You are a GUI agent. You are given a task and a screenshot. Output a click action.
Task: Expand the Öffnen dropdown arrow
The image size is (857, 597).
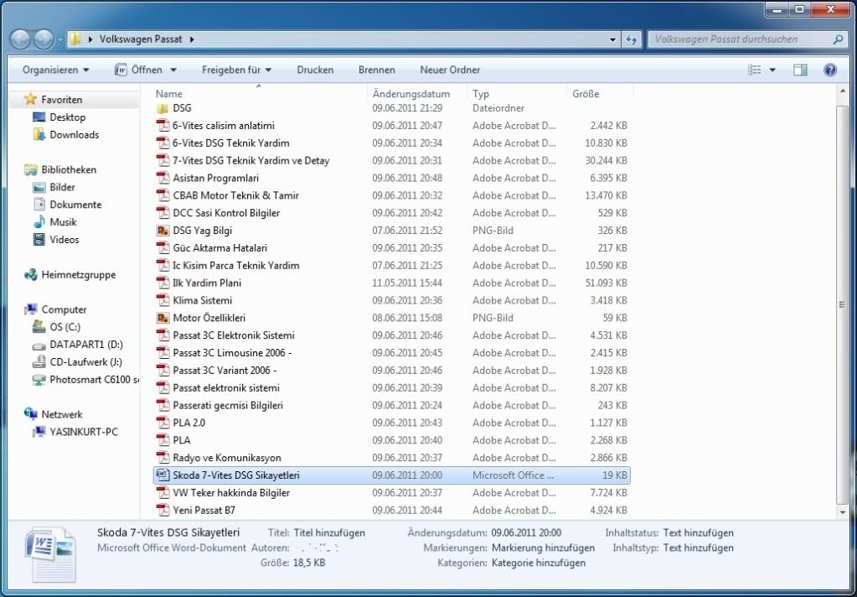coord(173,70)
